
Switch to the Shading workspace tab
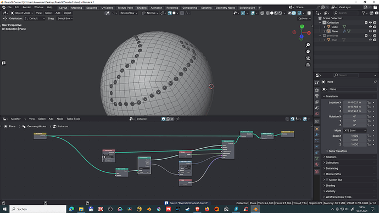pos(142,8)
